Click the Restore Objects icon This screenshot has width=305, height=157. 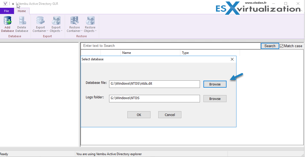point(90,21)
